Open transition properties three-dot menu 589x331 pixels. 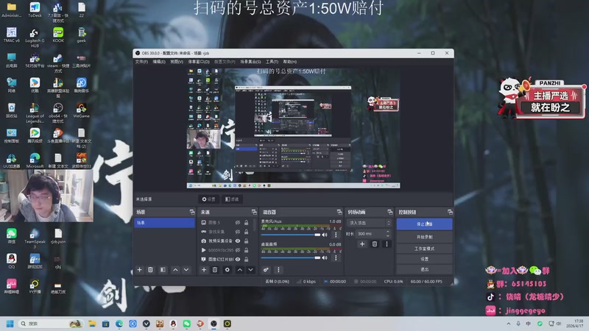387,244
